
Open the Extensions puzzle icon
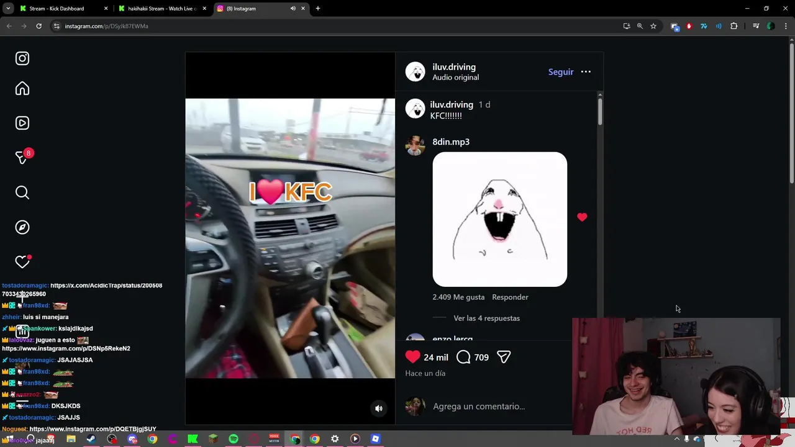pyautogui.click(x=734, y=26)
